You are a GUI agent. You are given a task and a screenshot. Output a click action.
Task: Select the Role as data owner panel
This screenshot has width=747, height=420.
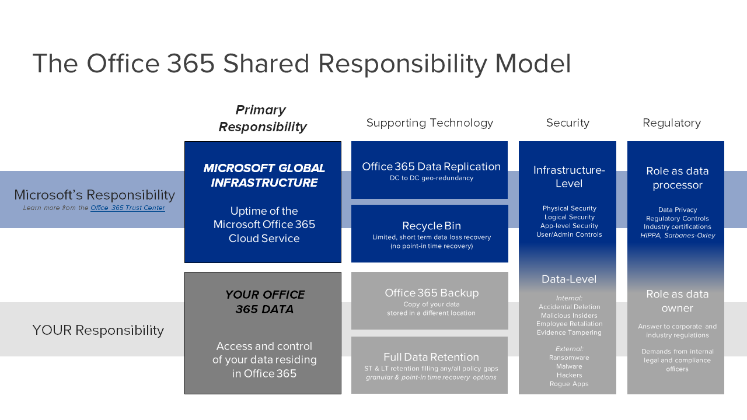[677, 300]
